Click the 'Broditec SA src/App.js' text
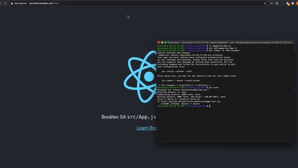298x168 pixels. 129,117
